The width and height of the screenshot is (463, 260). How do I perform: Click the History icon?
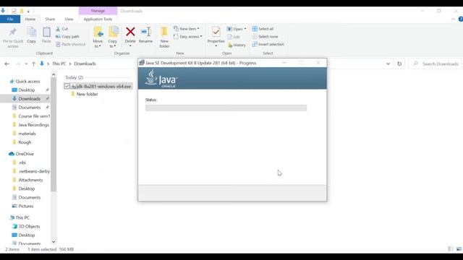230,45
